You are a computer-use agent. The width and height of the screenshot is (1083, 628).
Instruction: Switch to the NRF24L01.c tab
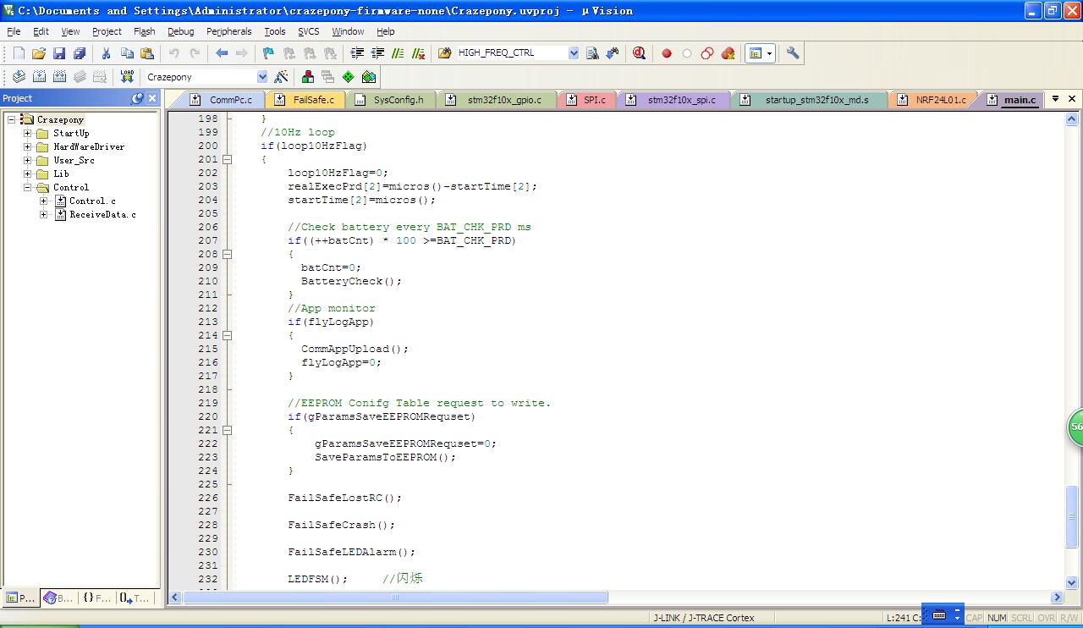(940, 100)
